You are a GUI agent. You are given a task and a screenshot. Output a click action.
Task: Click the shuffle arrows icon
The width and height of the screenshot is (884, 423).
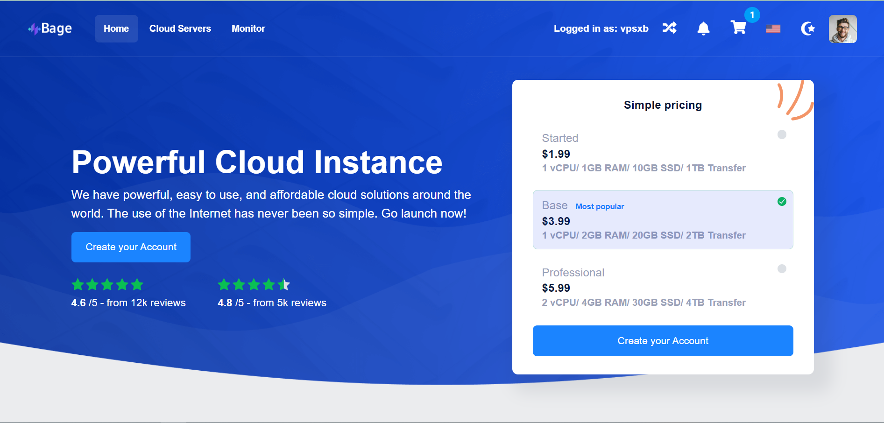point(669,28)
